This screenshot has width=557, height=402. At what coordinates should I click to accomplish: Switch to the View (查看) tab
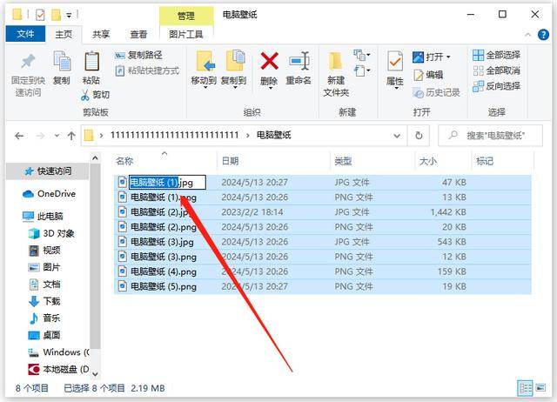138,35
